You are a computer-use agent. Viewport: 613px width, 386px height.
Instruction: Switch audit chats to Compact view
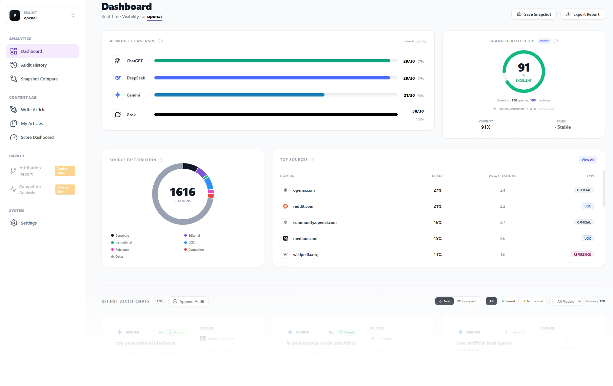click(467, 301)
